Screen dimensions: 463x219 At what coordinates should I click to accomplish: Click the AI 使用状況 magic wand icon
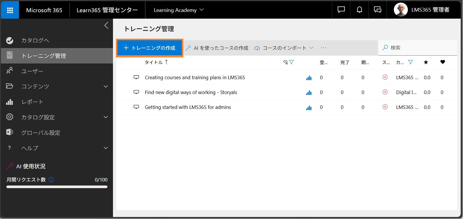[10, 166]
